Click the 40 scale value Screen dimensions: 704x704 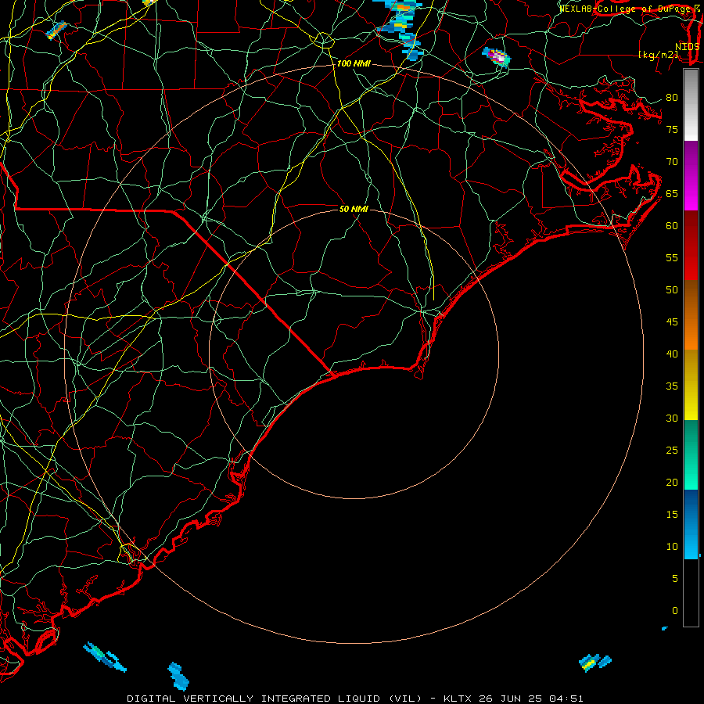pyautogui.click(x=672, y=354)
